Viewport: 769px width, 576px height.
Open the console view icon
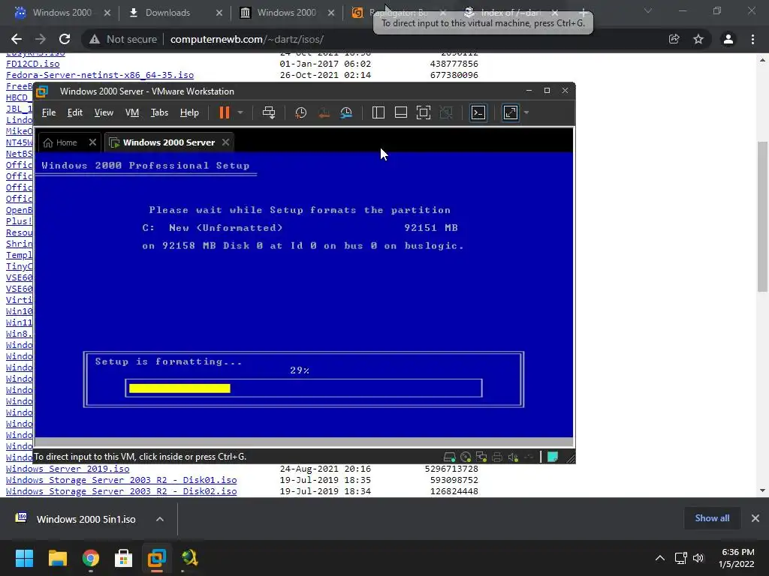pos(478,112)
